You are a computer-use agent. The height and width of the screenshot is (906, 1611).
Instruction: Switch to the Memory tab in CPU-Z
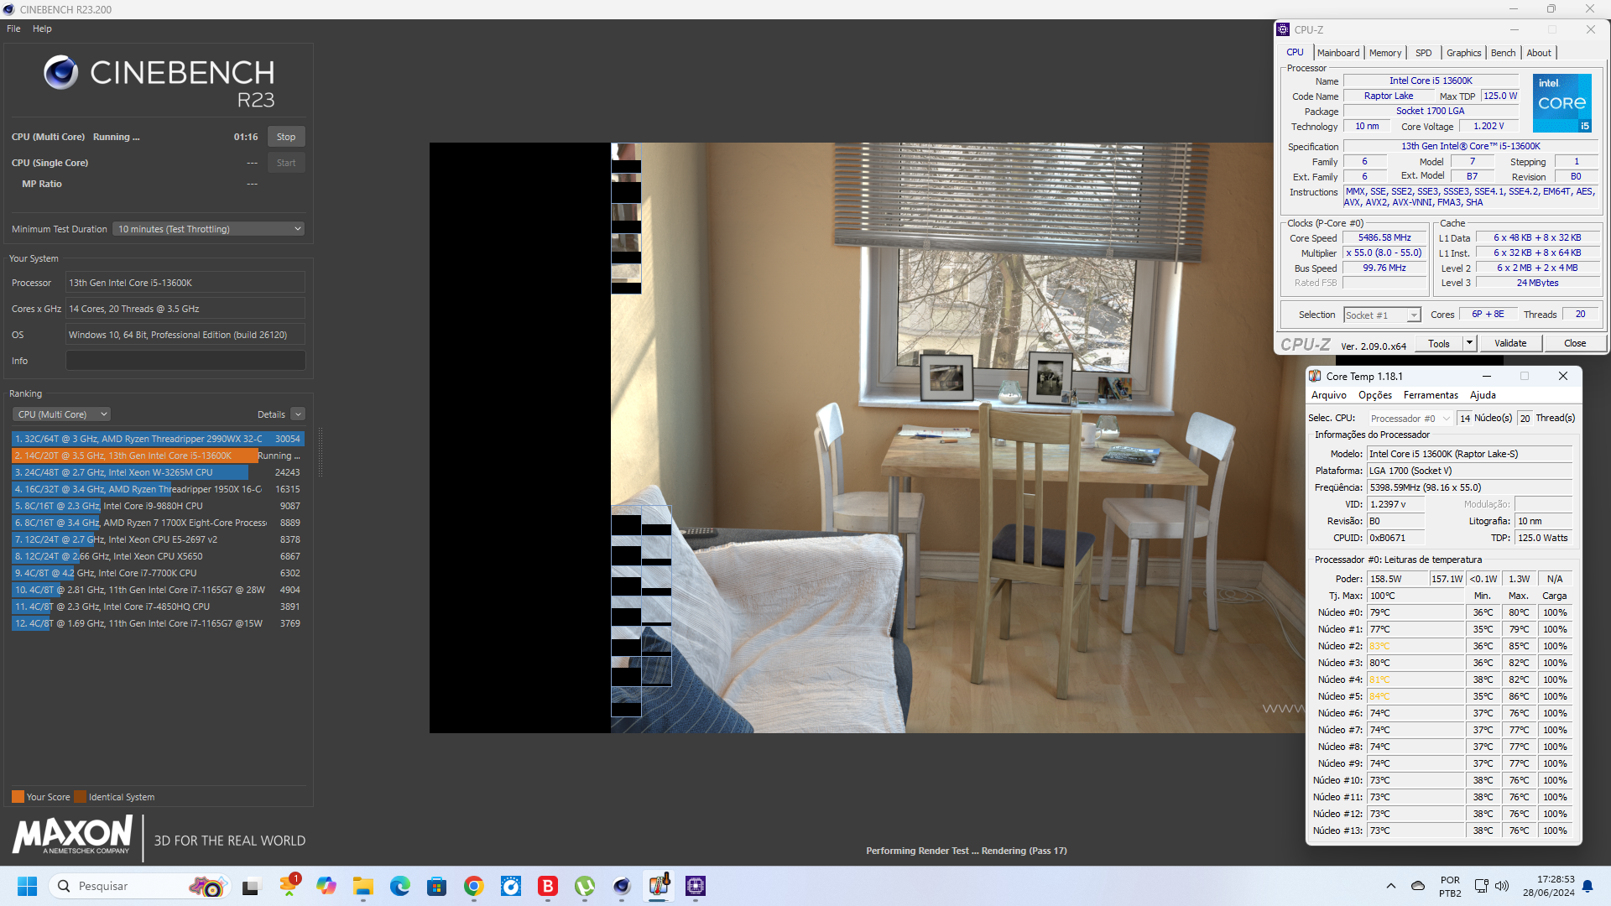(1385, 53)
